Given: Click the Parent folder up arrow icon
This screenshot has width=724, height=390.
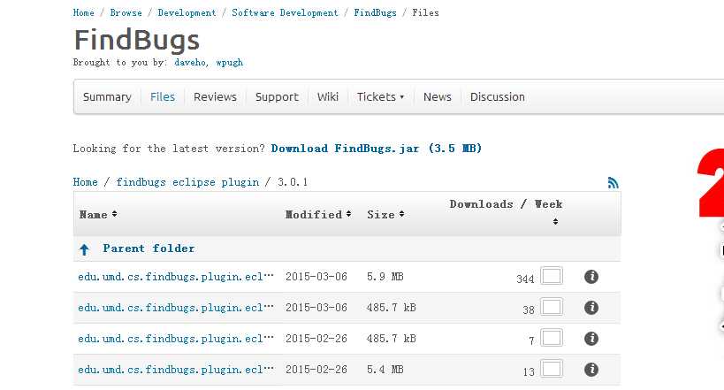Looking at the screenshot, I should [84, 249].
